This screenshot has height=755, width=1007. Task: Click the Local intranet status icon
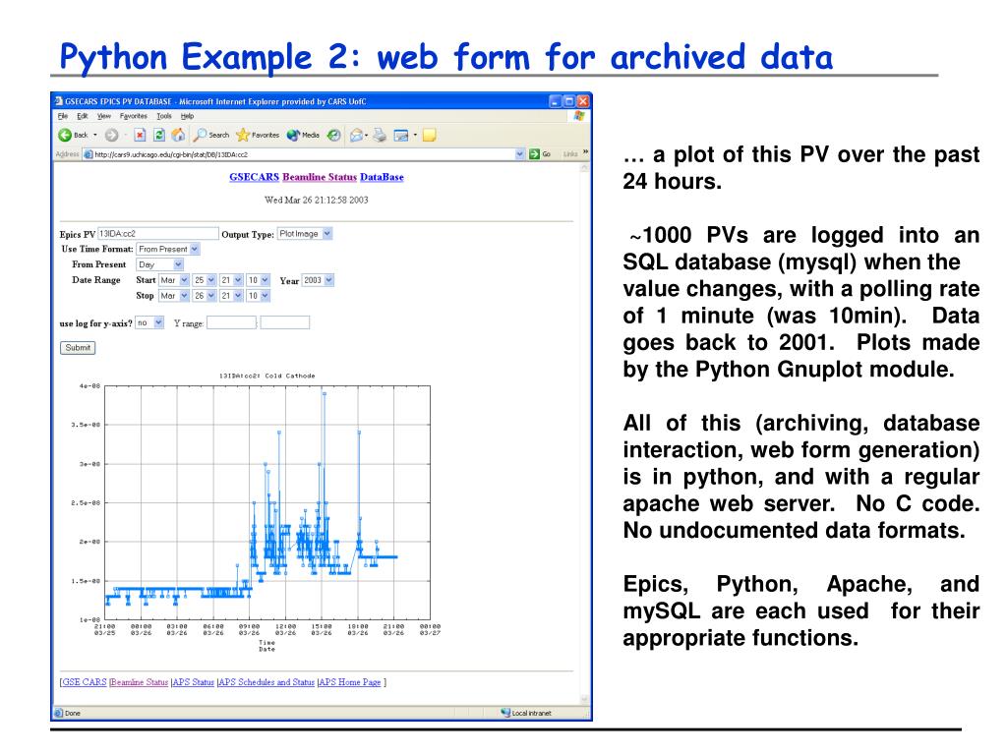pos(506,713)
